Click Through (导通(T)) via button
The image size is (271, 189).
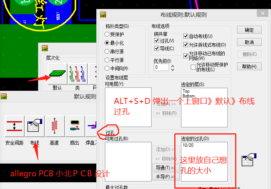166,168
